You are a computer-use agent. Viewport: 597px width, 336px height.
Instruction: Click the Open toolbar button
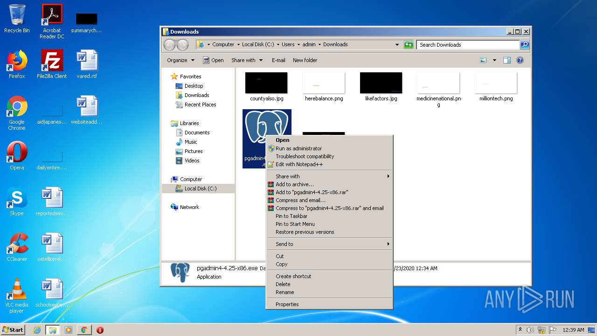213,60
